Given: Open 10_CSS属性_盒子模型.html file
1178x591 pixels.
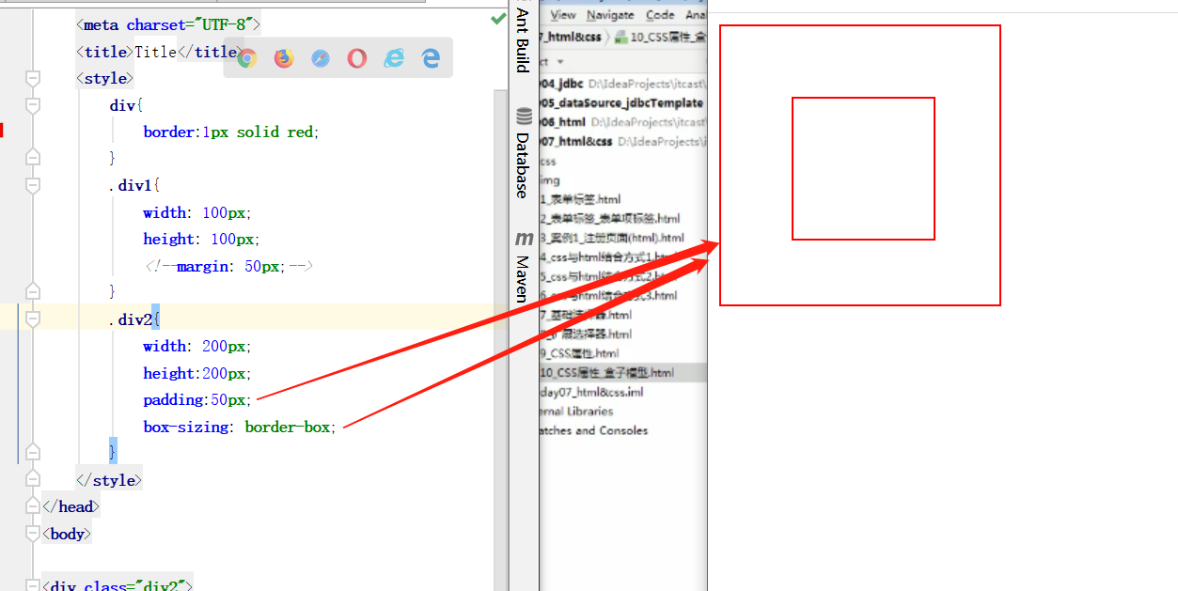Looking at the screenshot, I should coord(607,372).
